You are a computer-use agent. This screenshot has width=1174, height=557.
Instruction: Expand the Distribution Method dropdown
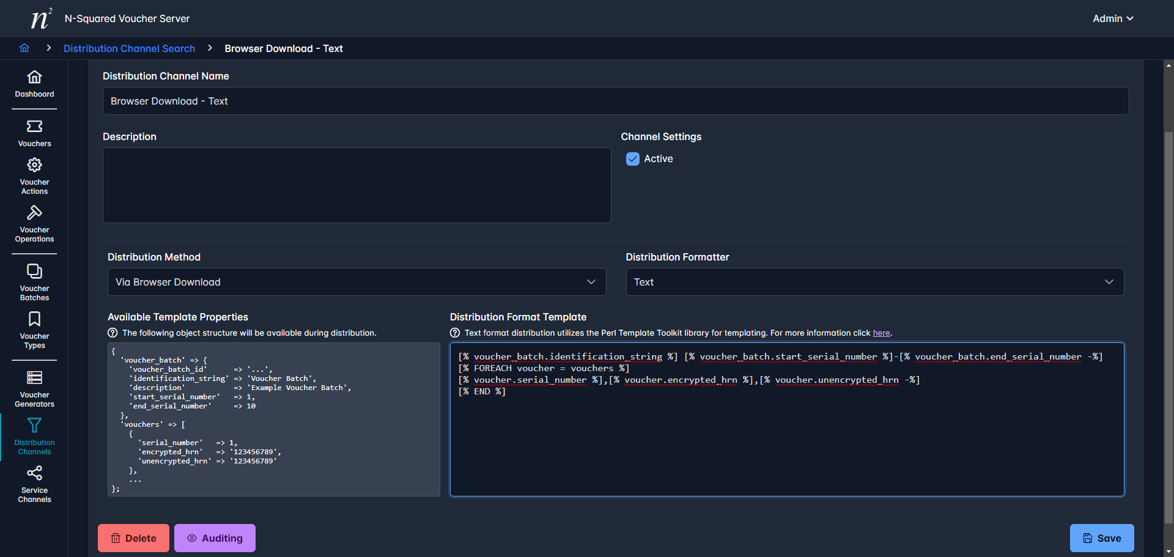(x=356, y=282)
